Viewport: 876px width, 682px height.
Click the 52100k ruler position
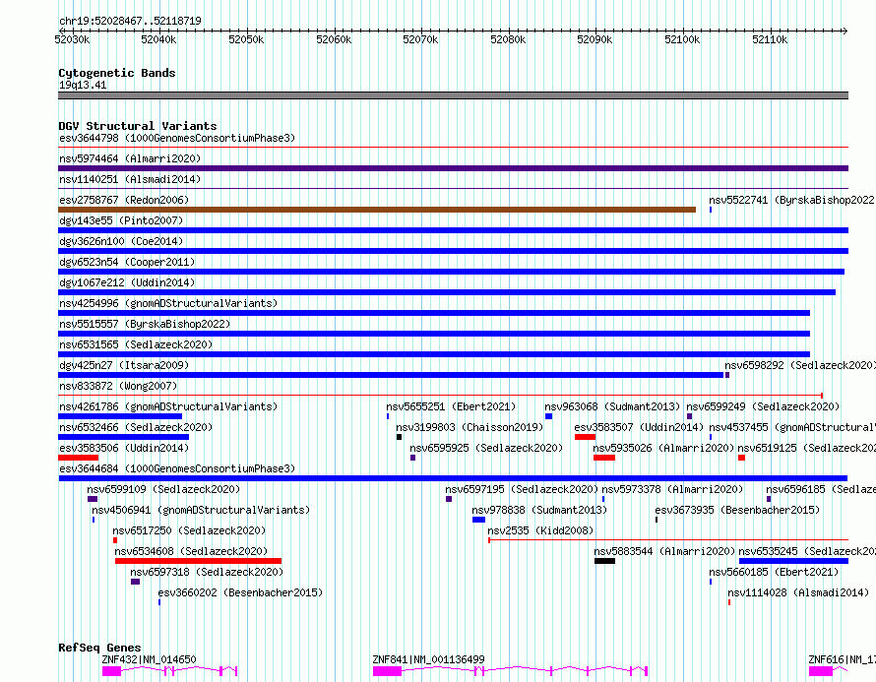(x=682, y=39)
